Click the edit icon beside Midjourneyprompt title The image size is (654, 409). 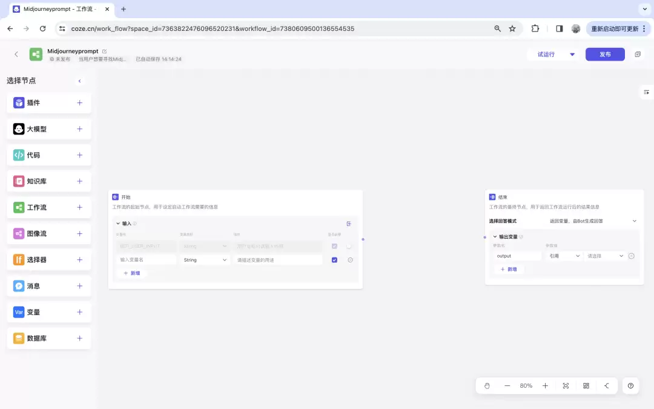104,52
